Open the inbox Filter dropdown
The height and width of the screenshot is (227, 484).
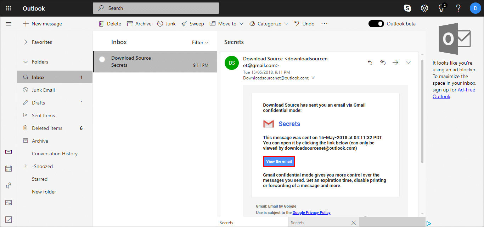(200, 42)
